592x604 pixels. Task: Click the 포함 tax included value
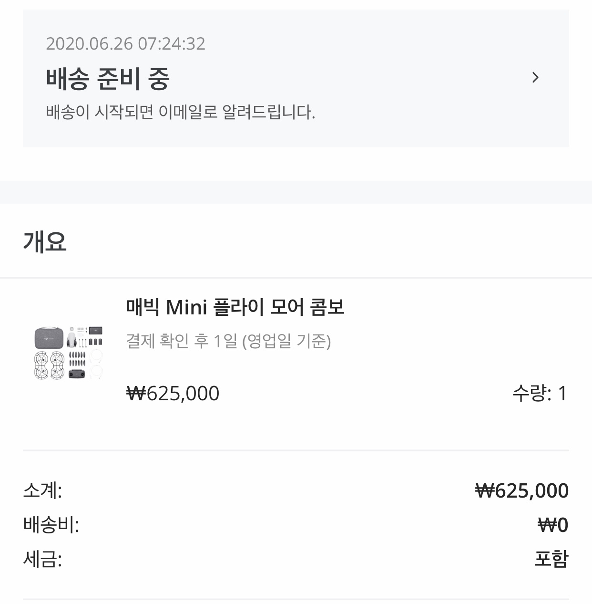coord(551,559)
